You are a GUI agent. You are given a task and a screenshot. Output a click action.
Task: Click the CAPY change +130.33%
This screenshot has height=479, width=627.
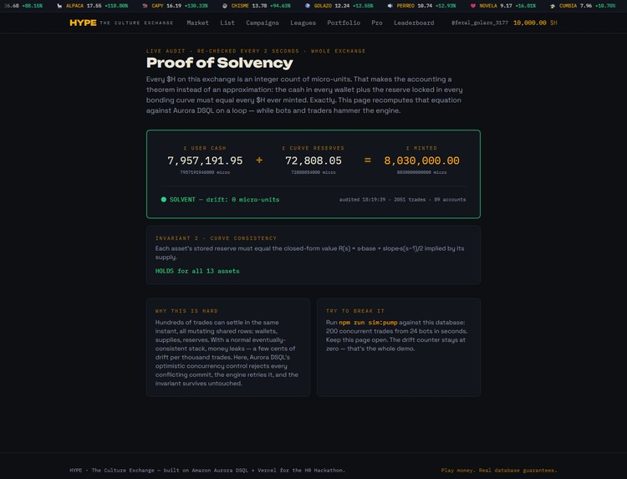[x=196, y=6]
